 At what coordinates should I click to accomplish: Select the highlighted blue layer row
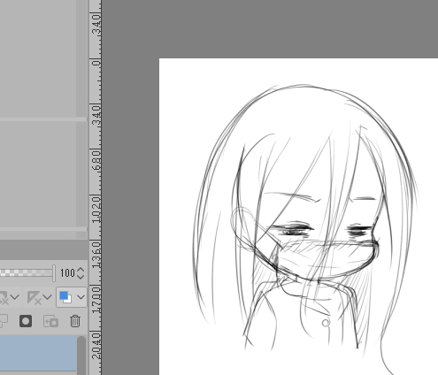tap(38, 353)
